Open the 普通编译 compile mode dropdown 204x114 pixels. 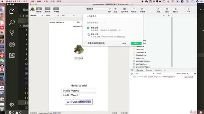pyautogui.click(x=96, y=9)
